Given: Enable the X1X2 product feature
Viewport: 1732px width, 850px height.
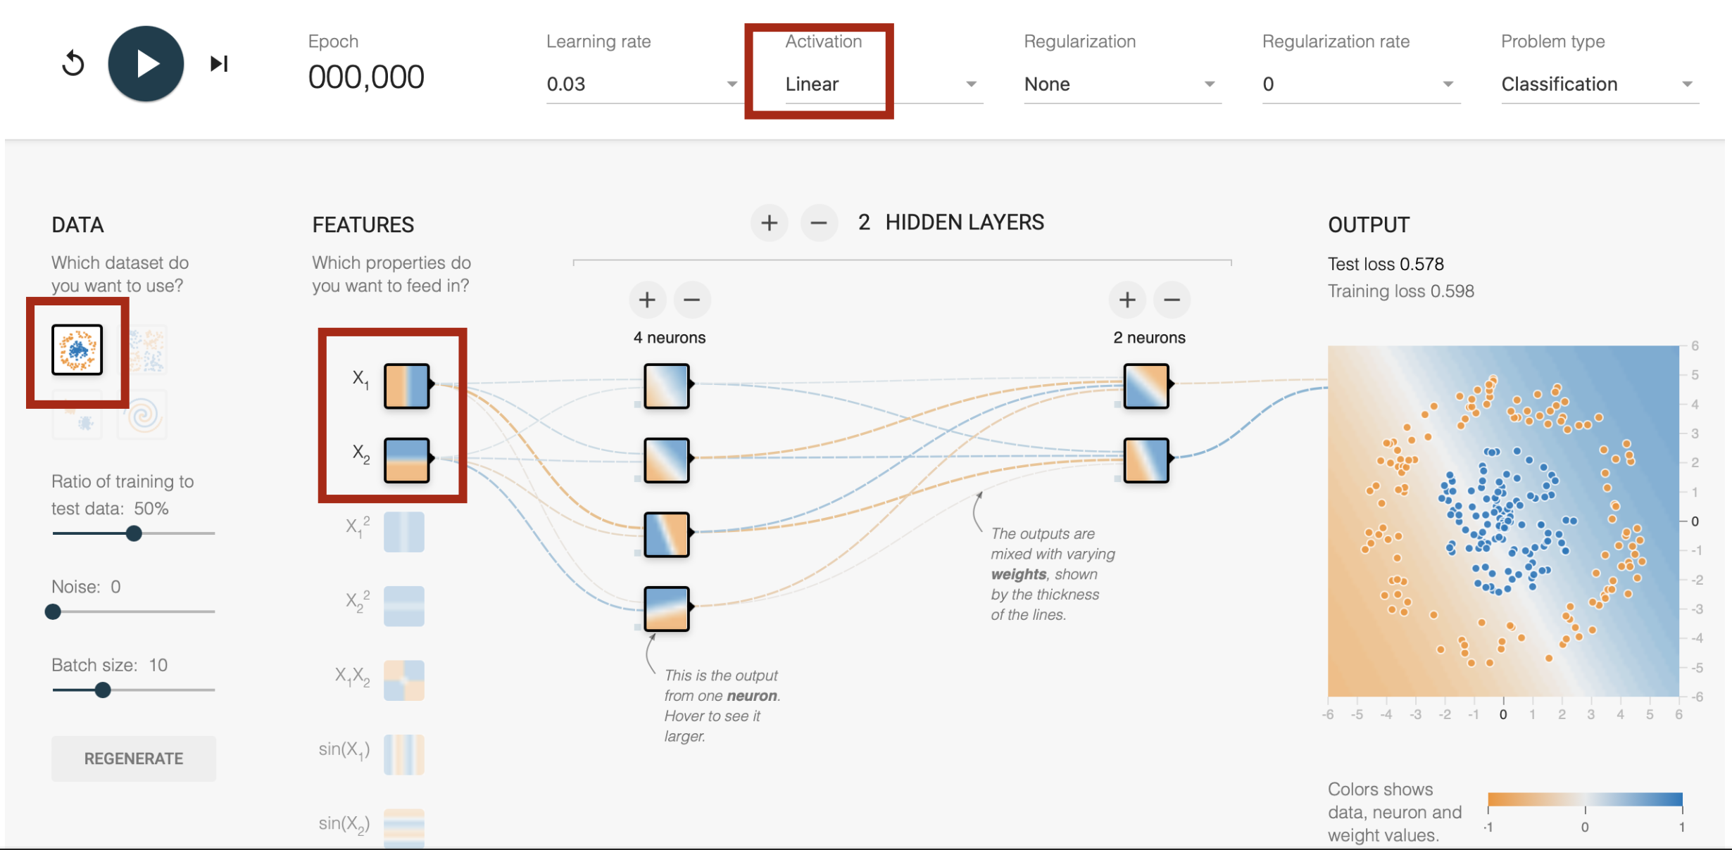Looking at the screenshot, I should tap(404, 680).
